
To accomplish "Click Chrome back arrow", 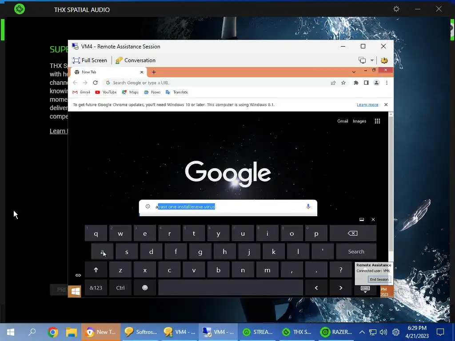I will (75, 83).
